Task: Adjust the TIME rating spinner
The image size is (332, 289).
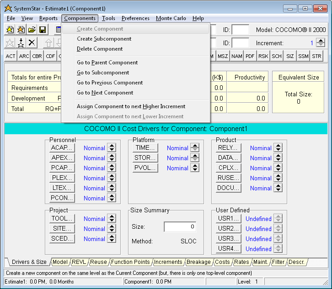Action: (x=195, y=148)
